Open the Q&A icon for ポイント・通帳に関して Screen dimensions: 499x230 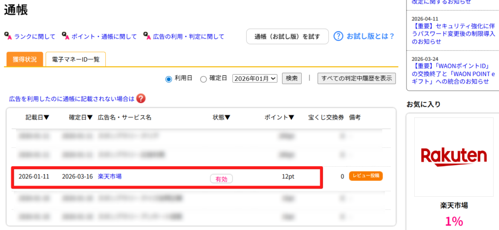tap(66, 36)
